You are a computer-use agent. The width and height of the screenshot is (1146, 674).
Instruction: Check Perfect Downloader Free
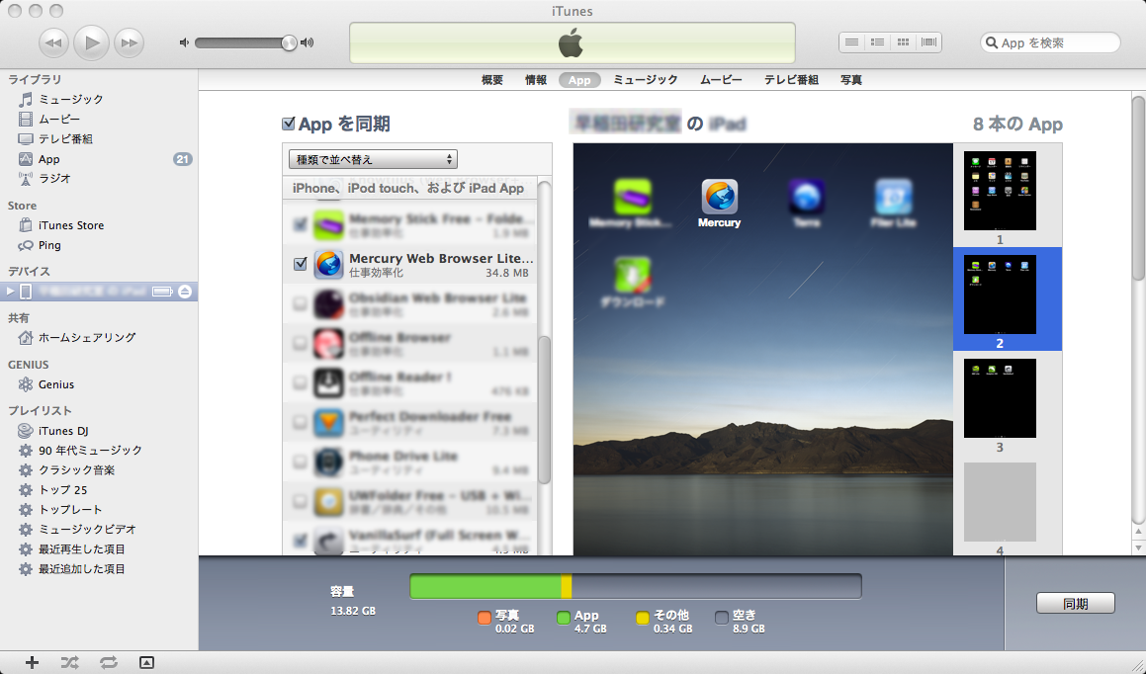pos(300,421)
